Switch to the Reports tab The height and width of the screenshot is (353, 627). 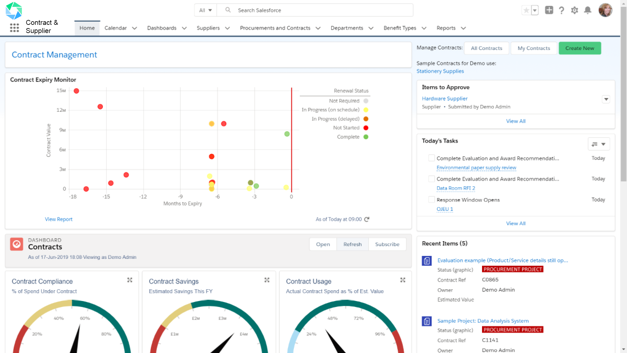point(446,28)
